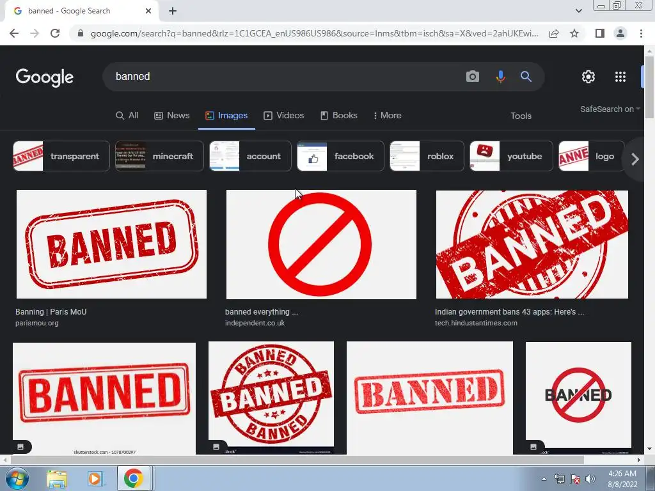
Task: Open a new browser tab
Action: [173, 11]
